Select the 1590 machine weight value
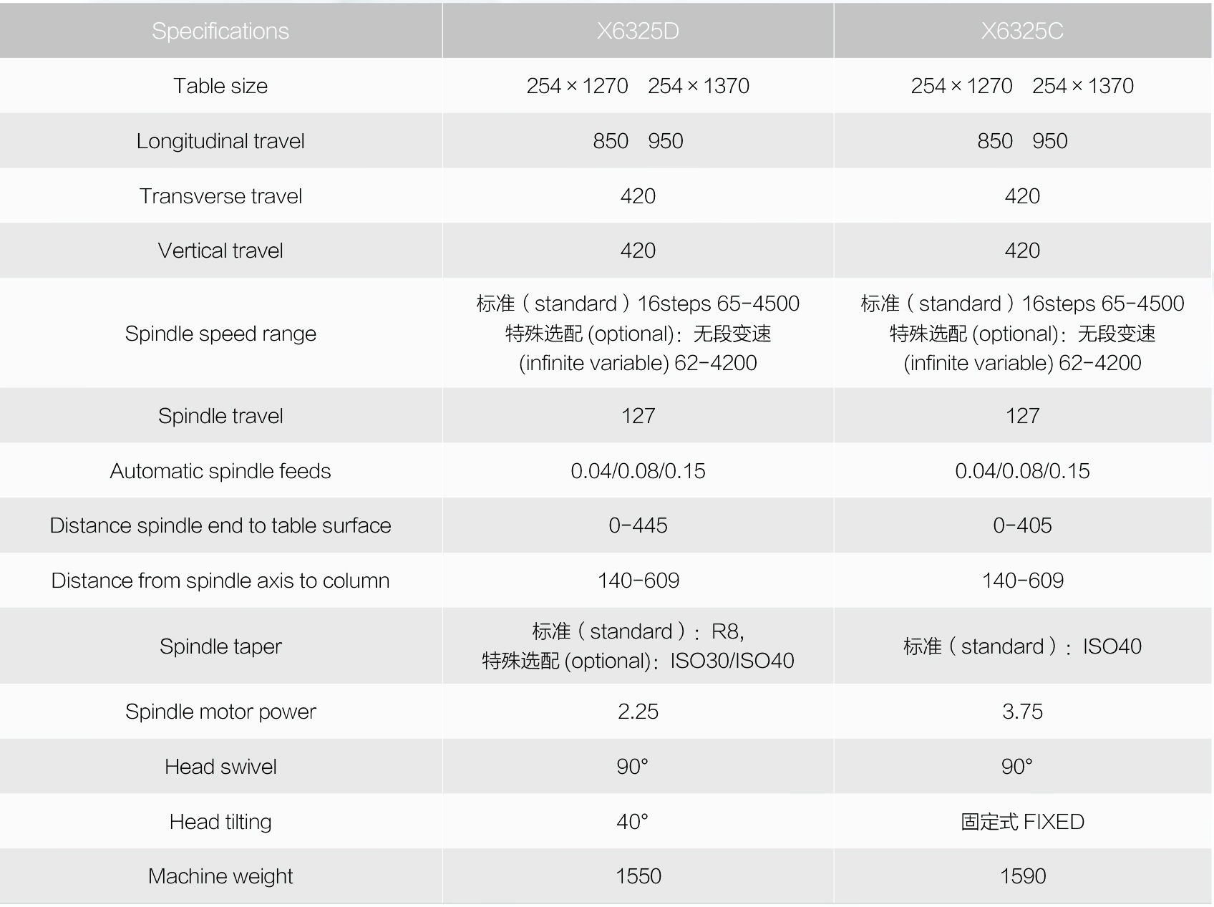The width and height of the screenshot is (1214, 907). (x=1022, y=876)
